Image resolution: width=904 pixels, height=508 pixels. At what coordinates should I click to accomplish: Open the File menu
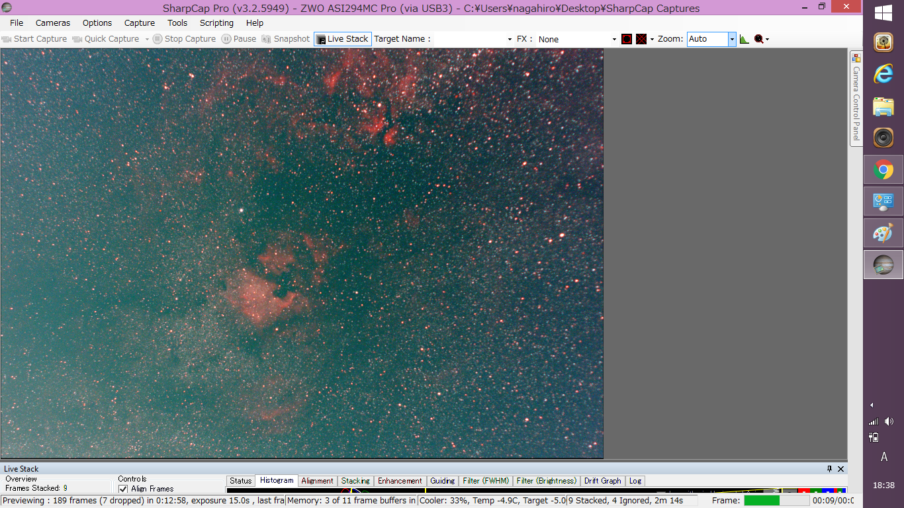(17, 22)
